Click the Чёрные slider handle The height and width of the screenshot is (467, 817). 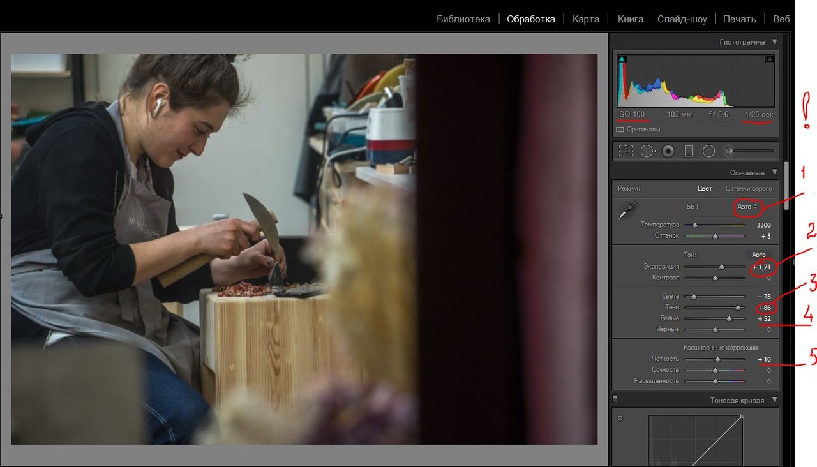(715, 330)
